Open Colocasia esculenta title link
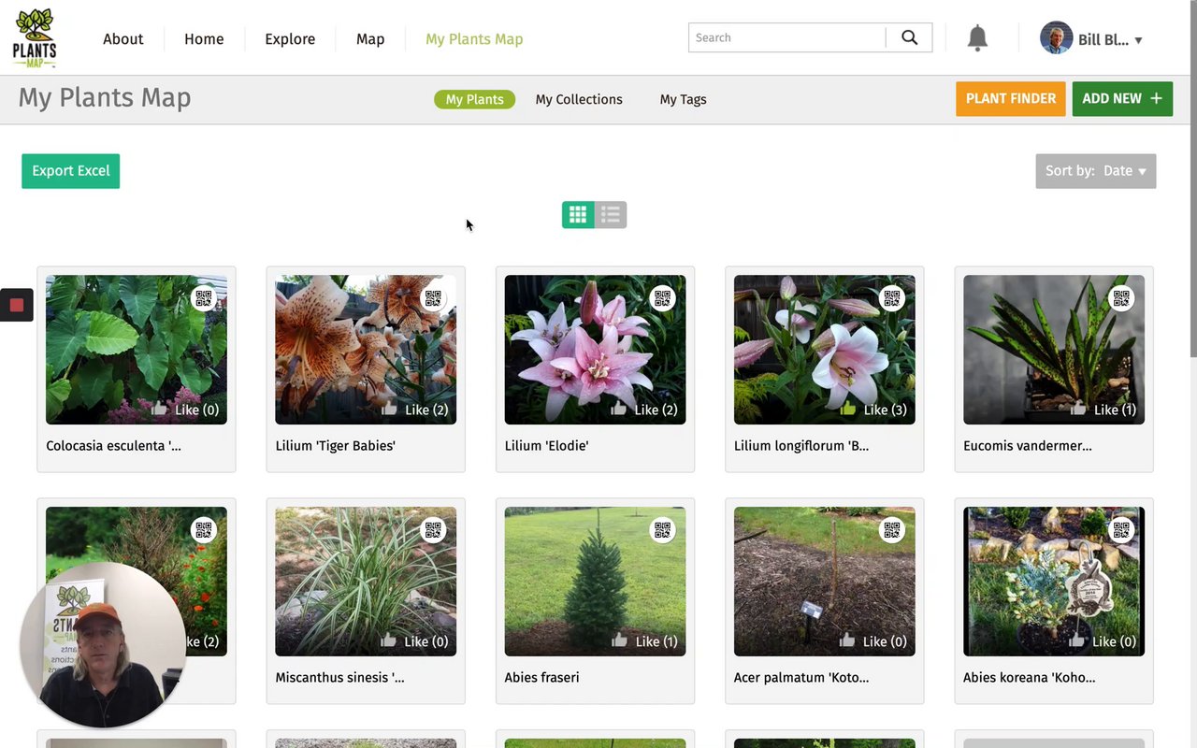 pyautogui.click(x=113, y=446)
